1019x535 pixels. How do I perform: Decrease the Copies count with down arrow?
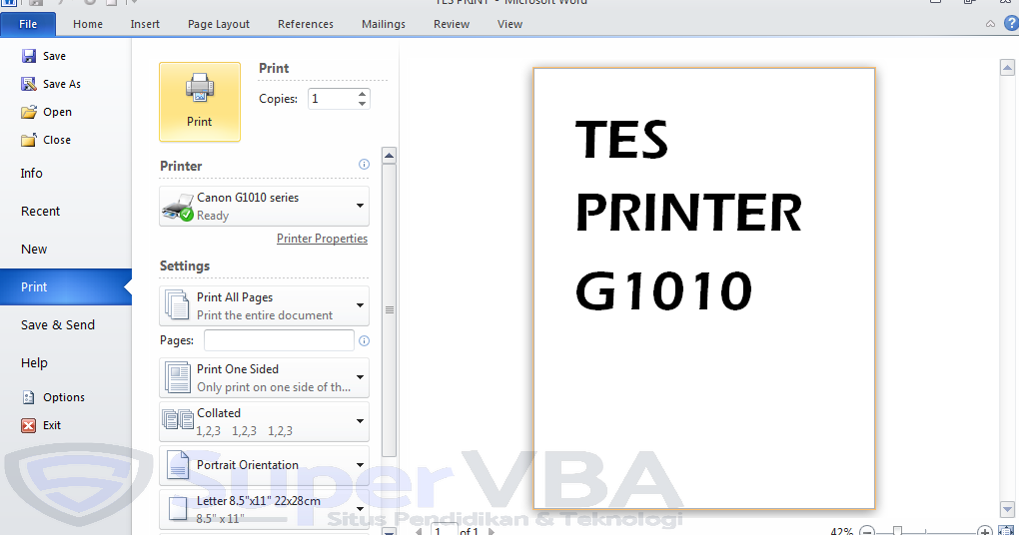tap(362, 103)
